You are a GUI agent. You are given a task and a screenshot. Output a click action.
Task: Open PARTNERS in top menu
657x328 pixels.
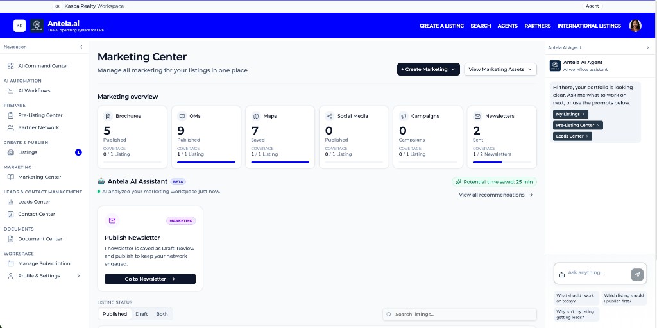pos(538,26)
